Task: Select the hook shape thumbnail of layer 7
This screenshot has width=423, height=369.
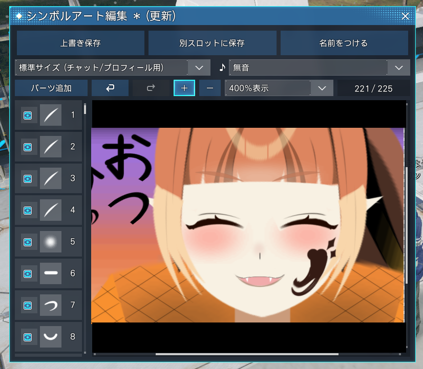Action: 51,305
